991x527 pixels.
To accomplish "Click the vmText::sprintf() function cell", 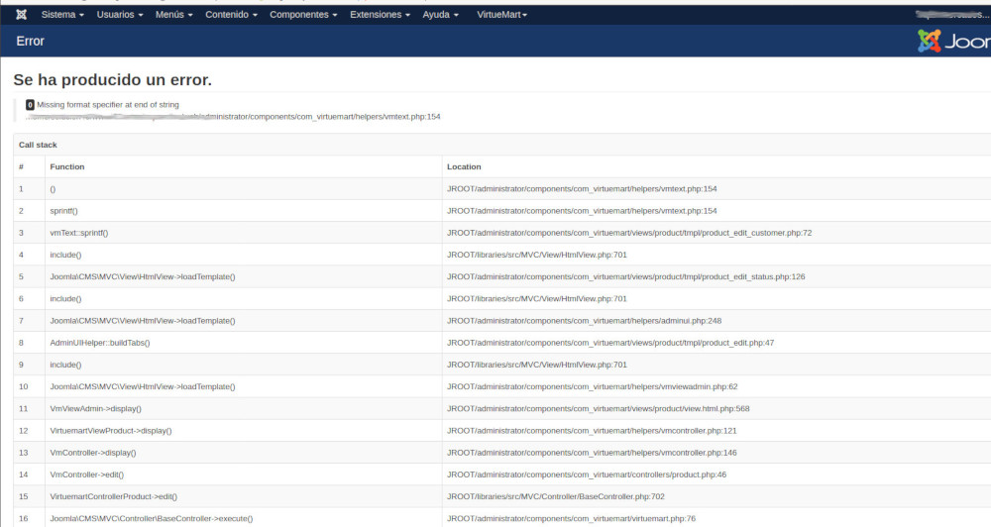I will click(244, 233).
